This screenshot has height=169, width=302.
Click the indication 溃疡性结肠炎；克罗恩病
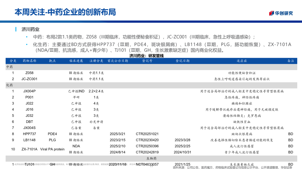tap(242, 116)
